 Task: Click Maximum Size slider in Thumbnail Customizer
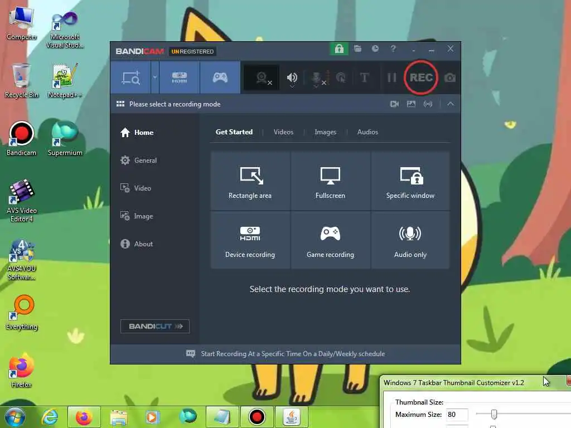point(493,414)
